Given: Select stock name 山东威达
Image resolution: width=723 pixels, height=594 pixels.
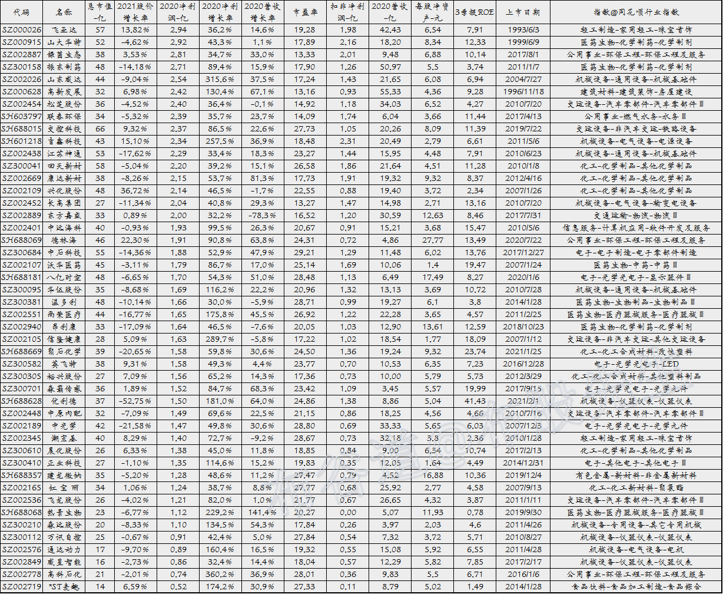Looking at the screenshot, I should [x=64, y=80].
